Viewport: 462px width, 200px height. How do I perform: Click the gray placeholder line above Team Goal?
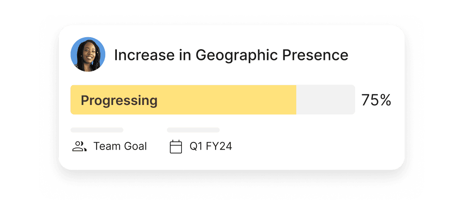(97, 130)
